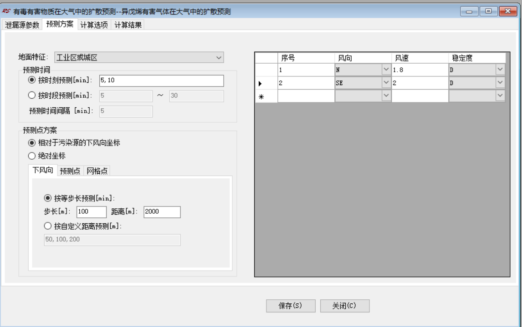The image size is (522, 327).
Task: Click the 风速 column header
Action: pyautogui.click(x=420, y=58)
